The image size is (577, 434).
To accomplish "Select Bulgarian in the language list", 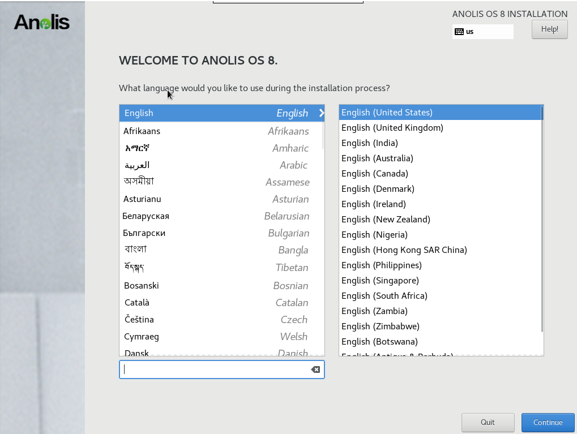I will 221,233.
